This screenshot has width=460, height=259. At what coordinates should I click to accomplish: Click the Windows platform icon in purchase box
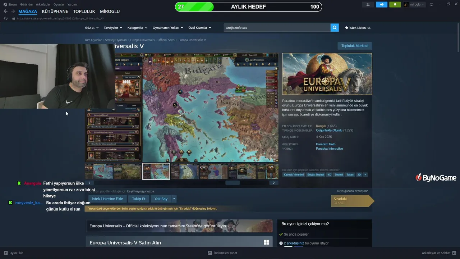tap(266, 242)
